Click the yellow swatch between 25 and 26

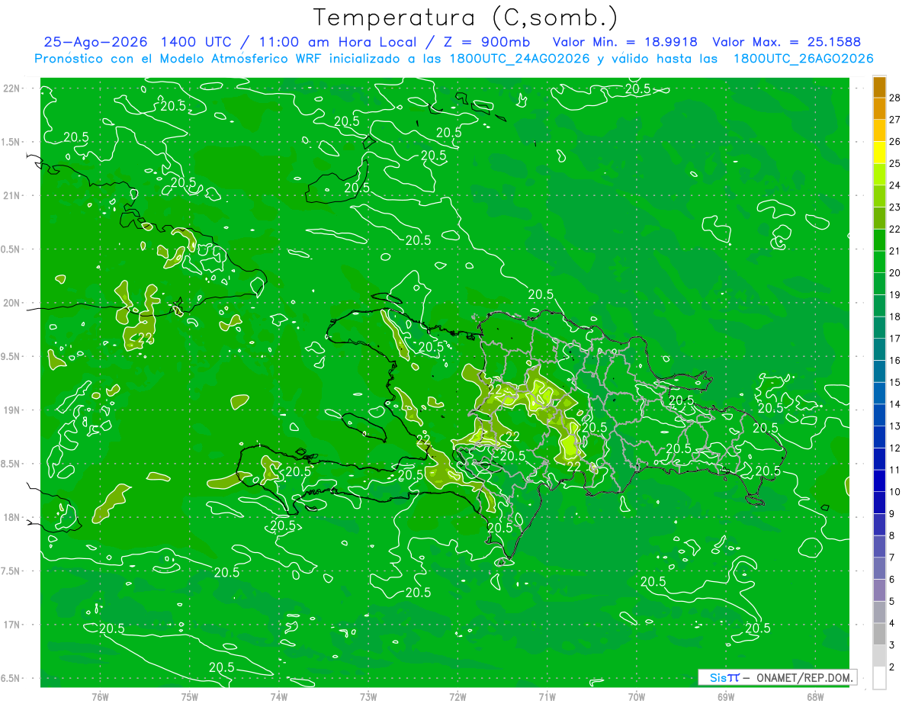879,152
